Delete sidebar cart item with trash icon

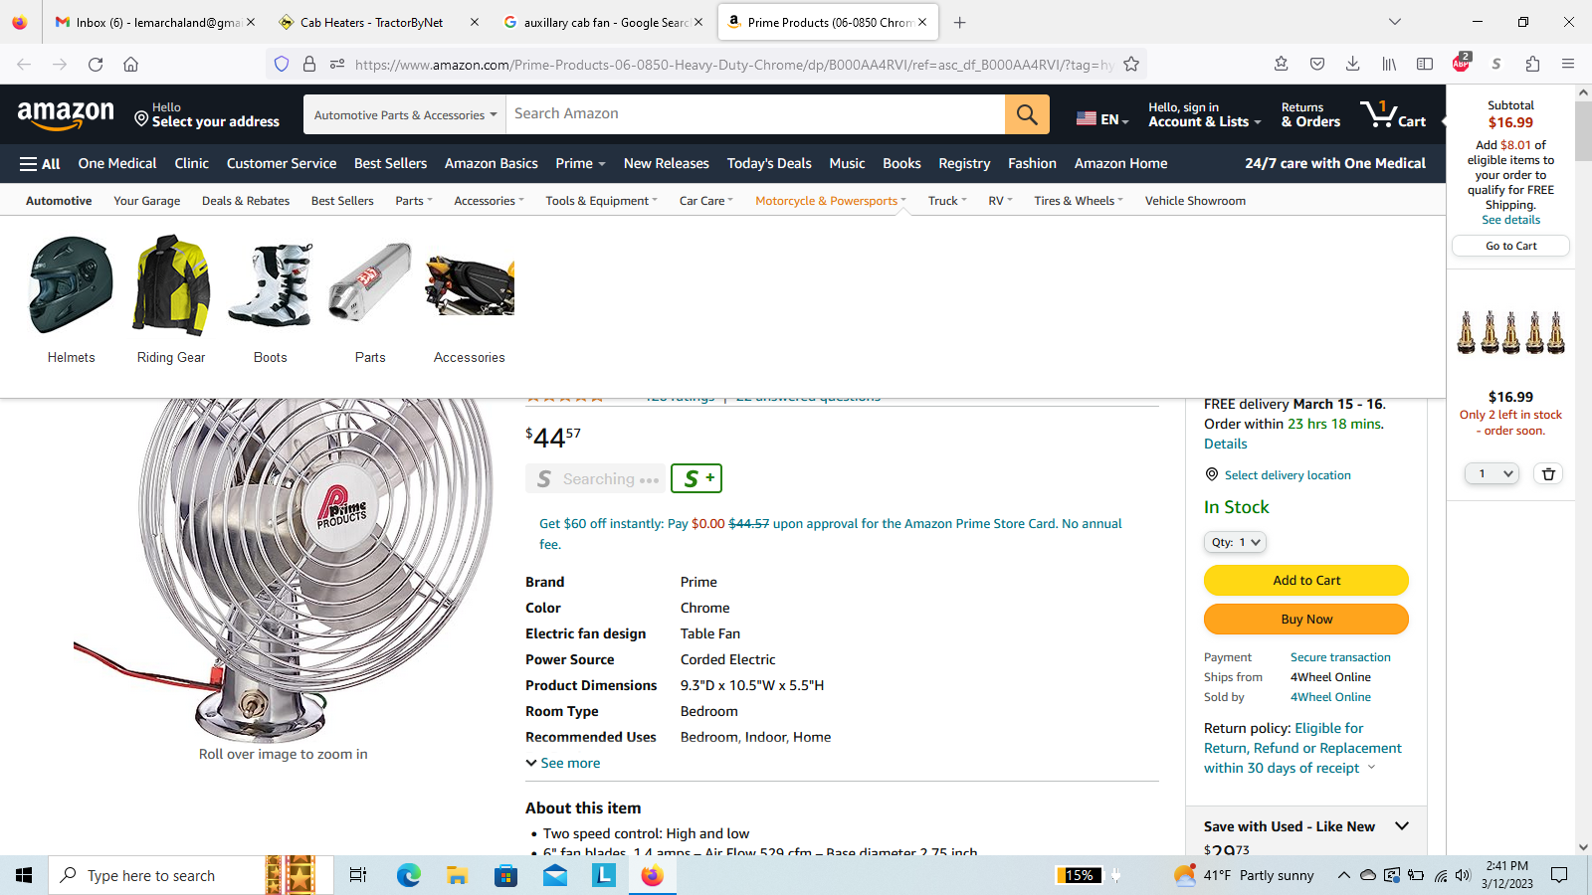click(x=1547, y=474)
